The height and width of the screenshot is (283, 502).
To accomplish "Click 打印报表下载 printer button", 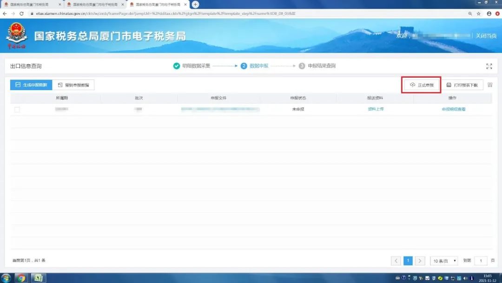I will pos(462,85).
